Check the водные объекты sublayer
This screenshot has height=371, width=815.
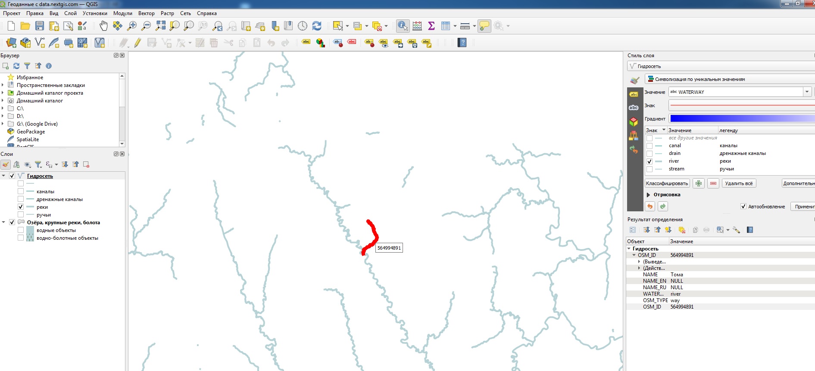tap(21, 230)
